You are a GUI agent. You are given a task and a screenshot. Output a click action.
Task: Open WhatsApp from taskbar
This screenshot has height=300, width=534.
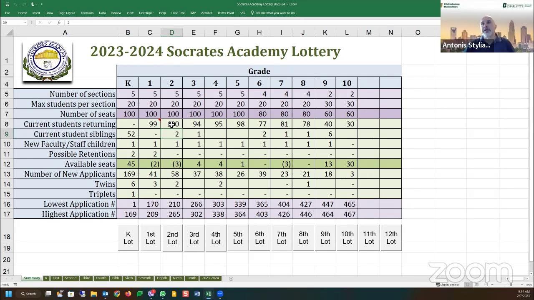[x=163, y=294]
